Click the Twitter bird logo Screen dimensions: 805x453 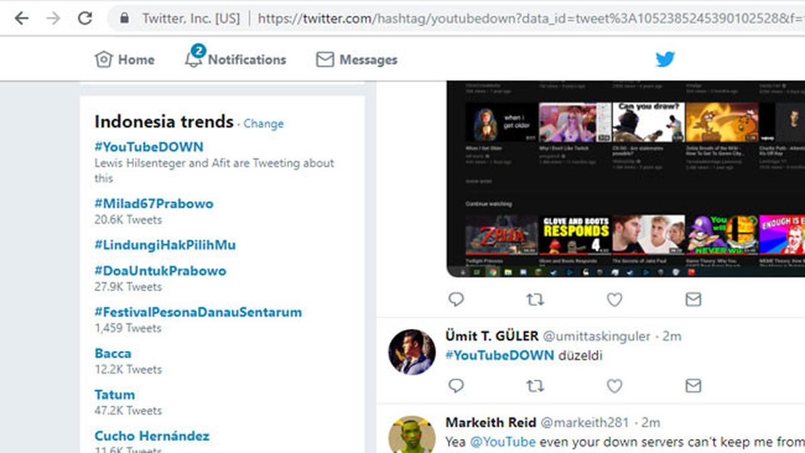pyautogui.click(x=665, y=59)
